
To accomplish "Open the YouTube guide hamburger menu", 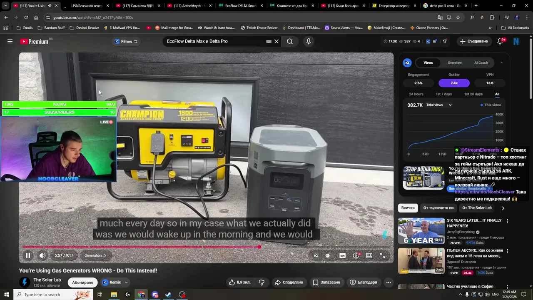I will [10, 41].
